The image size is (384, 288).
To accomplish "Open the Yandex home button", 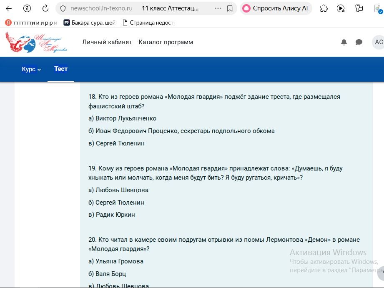I will (x=27, y=9).
